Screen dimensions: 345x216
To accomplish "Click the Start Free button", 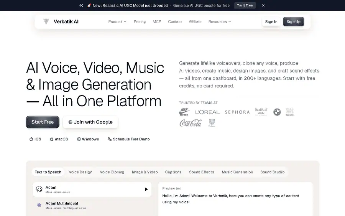I will click(x=43, y=122).
